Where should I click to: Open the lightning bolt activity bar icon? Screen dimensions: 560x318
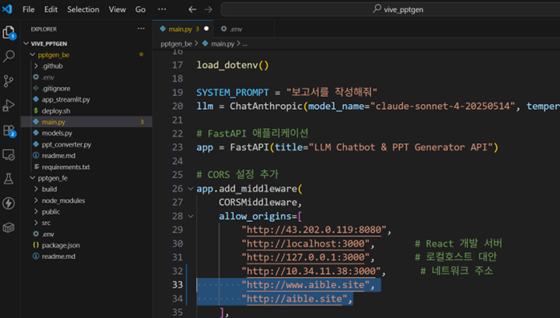[9, 203]
